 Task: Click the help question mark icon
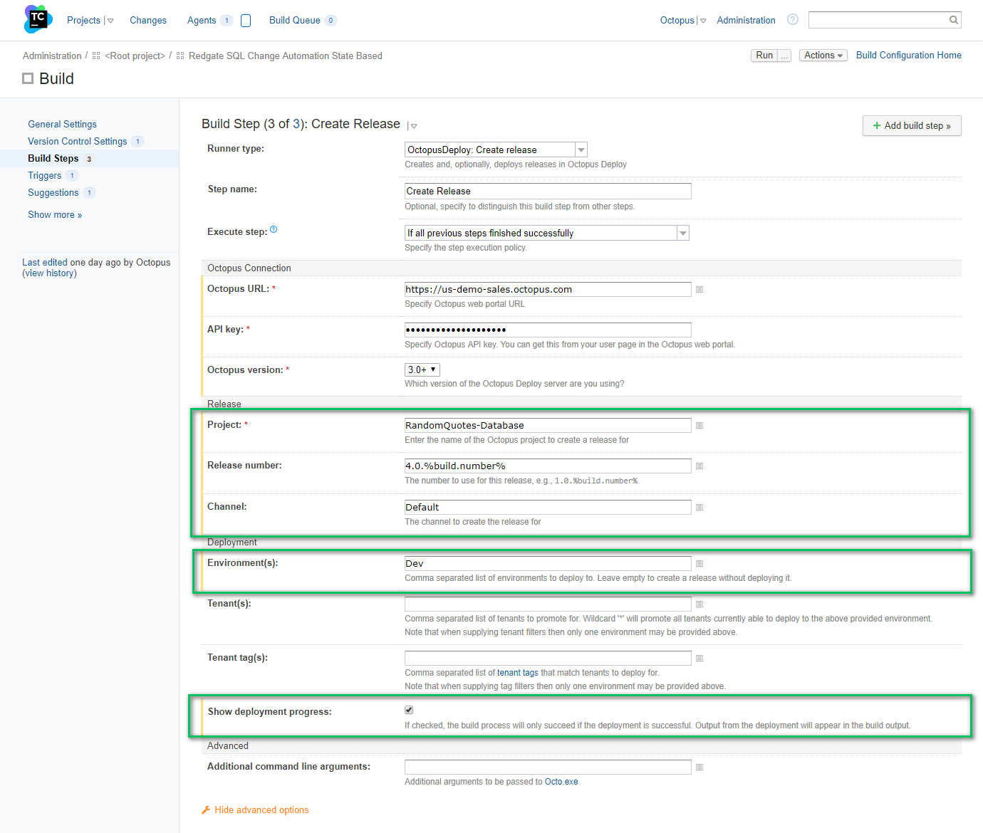point(792,20)
